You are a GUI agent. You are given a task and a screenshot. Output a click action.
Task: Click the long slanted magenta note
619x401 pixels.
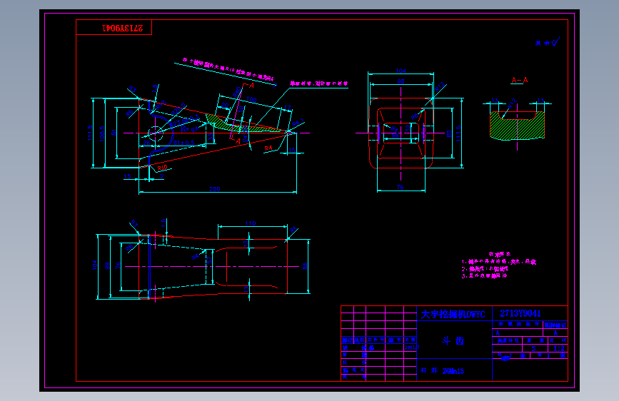[228, 70]
